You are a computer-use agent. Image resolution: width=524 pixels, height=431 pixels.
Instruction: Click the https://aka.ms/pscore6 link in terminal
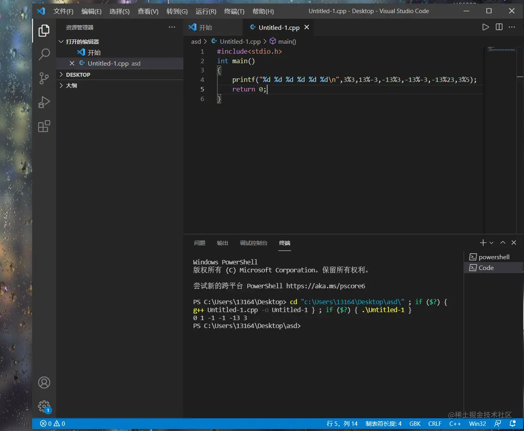pyautogui.click(x=326, y=286)
